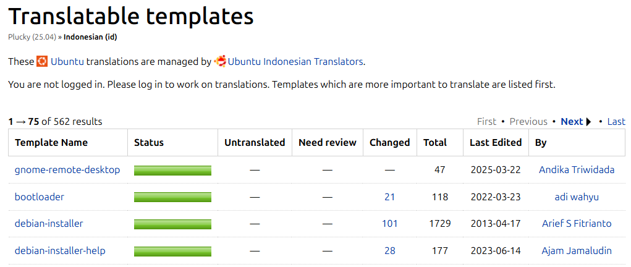The image size is (631, 267).
Task: Open Arief S Fitrianto profile
Action: coord(576,224)
